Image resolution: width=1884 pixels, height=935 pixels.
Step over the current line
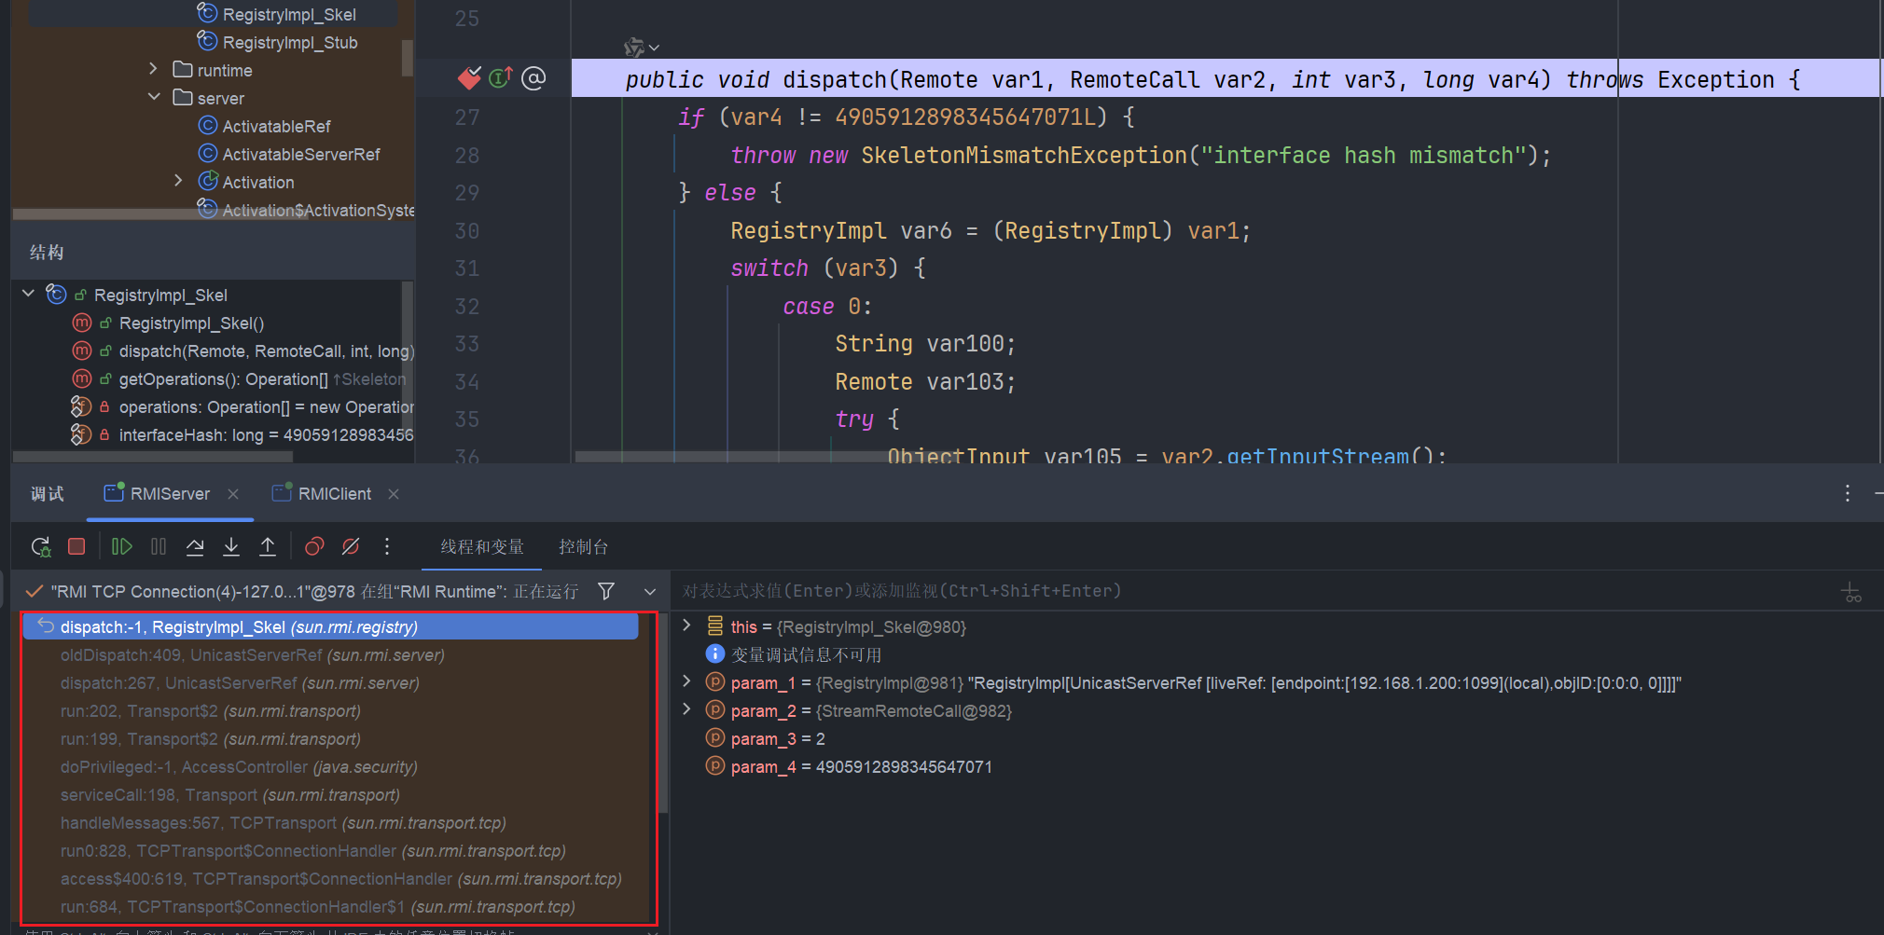[x=195, y=547]
